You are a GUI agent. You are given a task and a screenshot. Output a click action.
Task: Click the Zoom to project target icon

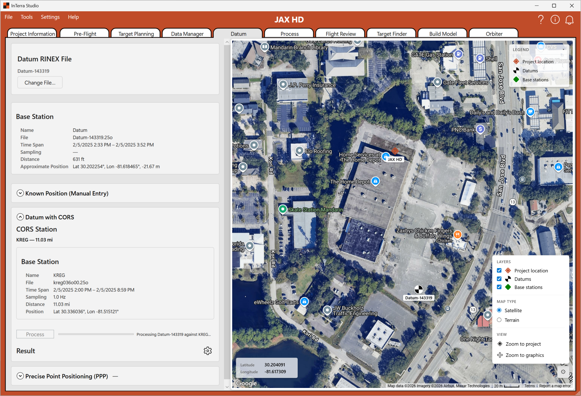click(500, 344)
